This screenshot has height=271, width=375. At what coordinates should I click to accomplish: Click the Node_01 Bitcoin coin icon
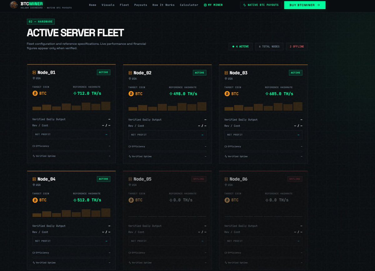click(x=35, y=93)
